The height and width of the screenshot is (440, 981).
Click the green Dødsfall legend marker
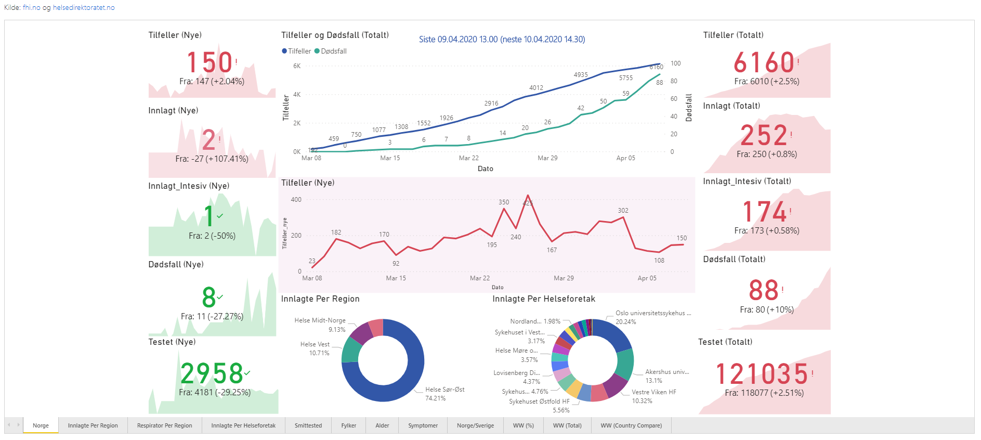point(317,51)
